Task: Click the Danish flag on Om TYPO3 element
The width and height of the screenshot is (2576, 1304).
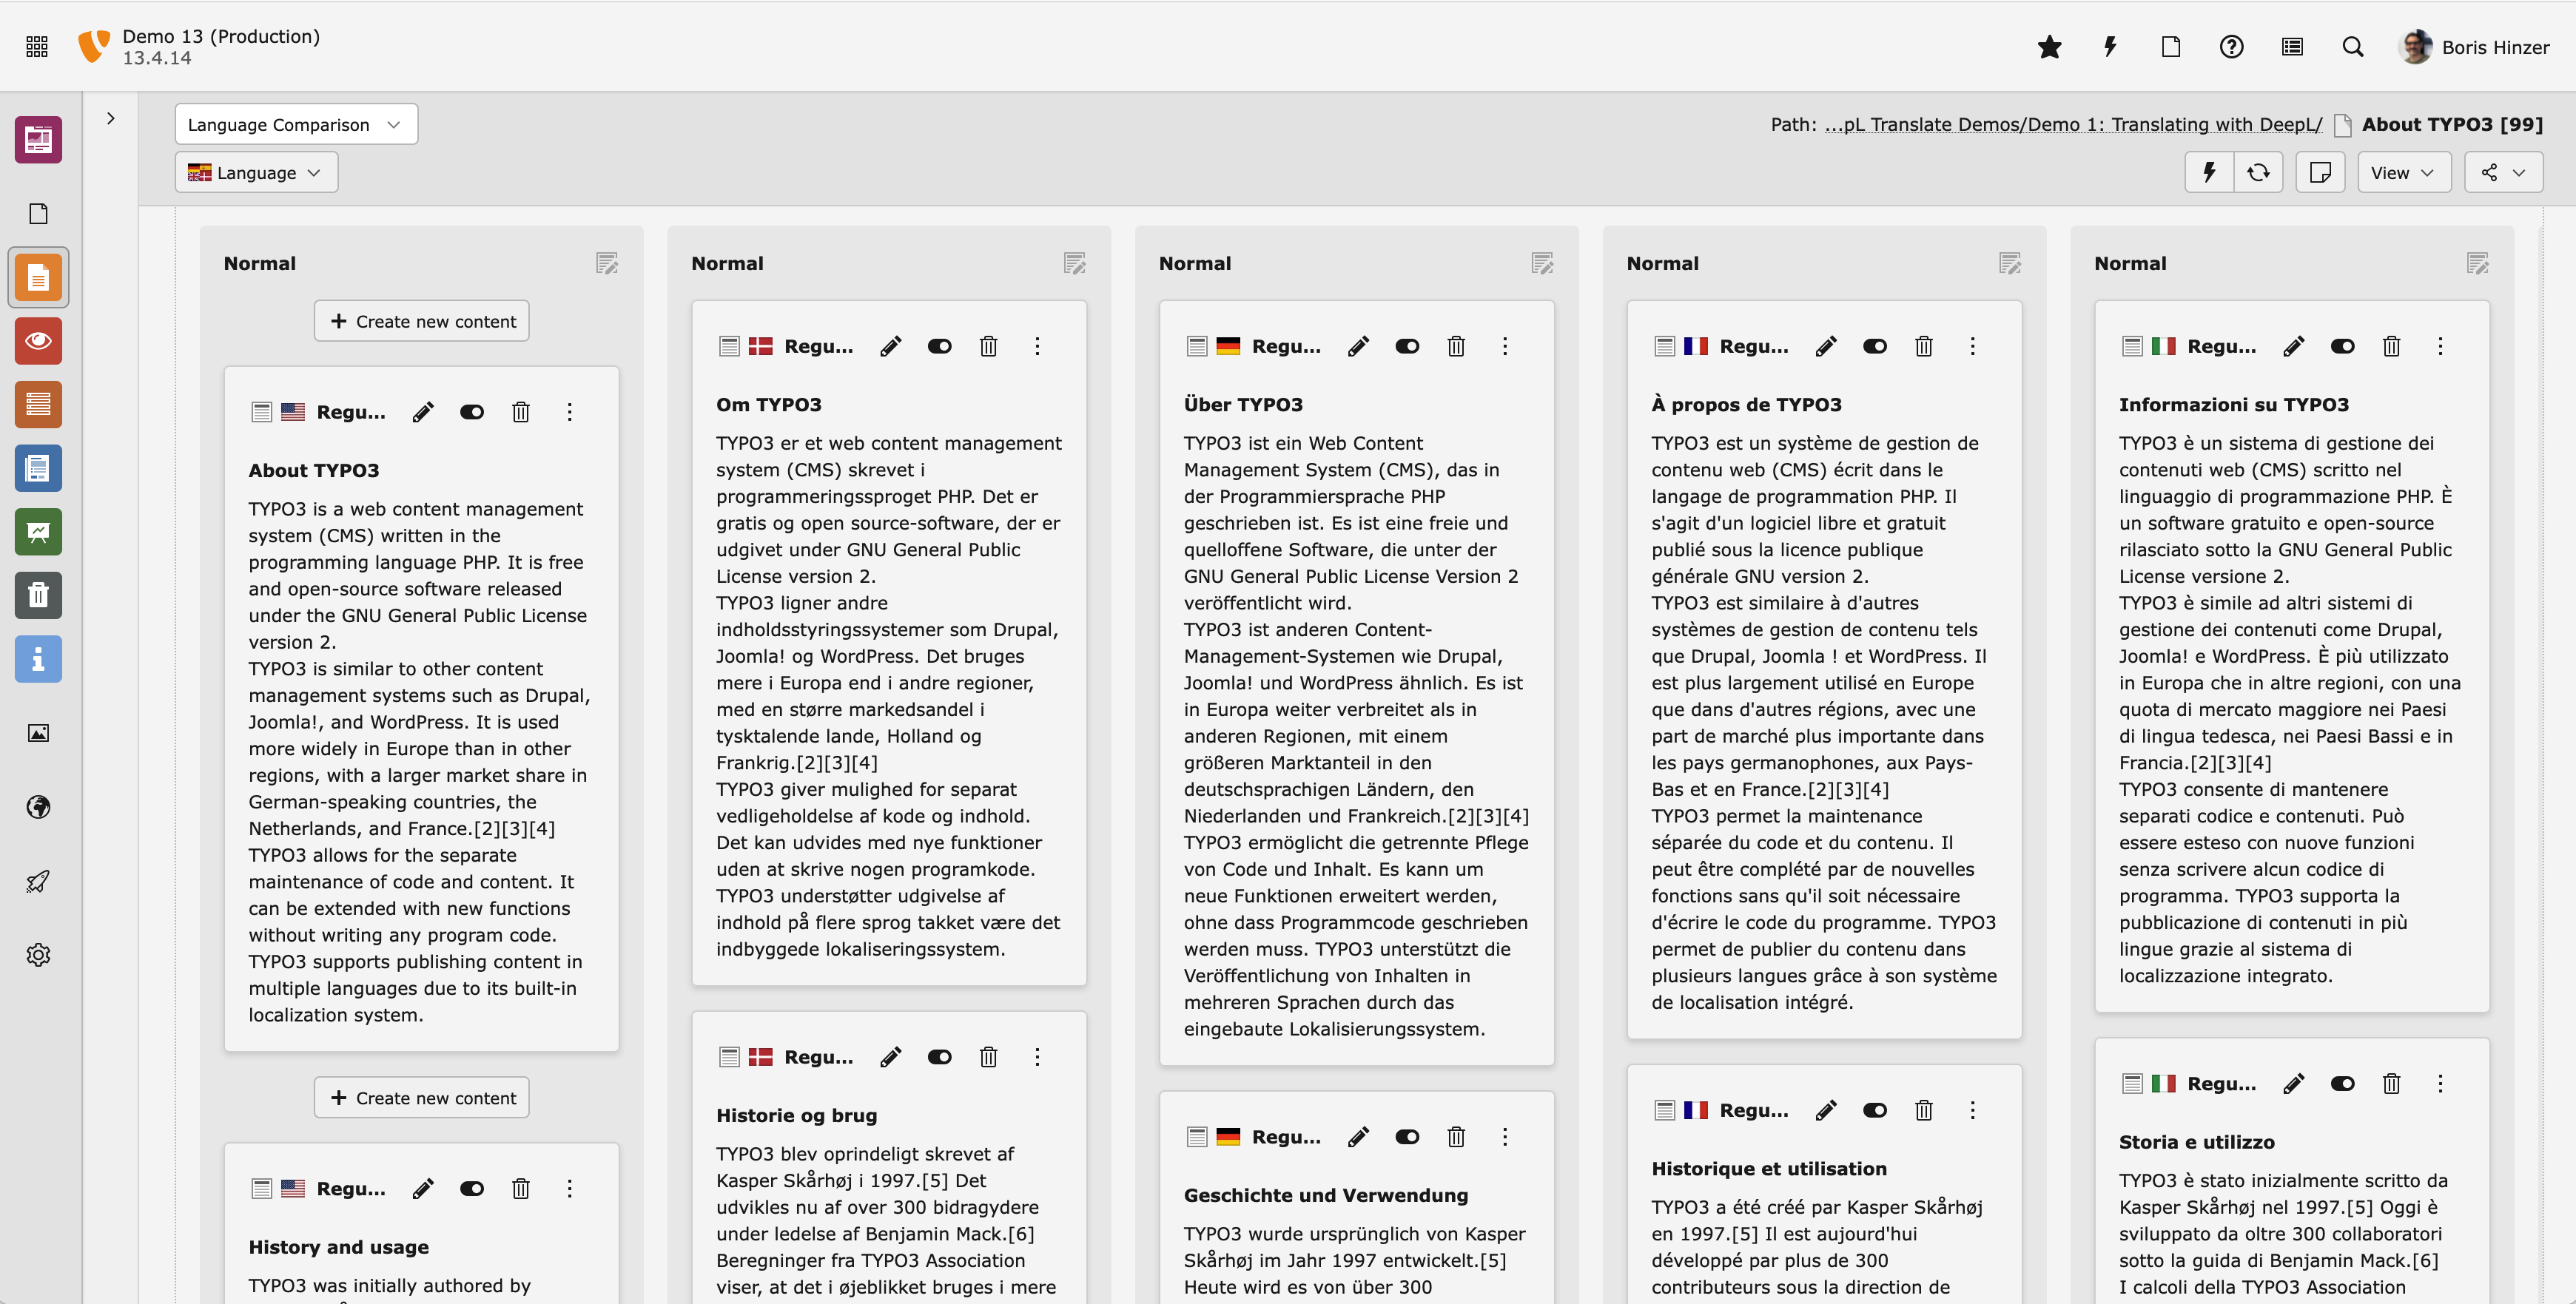Action: point(761,345)
